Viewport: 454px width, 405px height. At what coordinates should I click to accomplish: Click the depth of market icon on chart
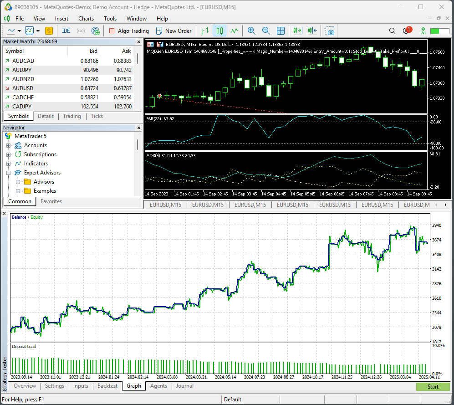[x=160, y=44]
